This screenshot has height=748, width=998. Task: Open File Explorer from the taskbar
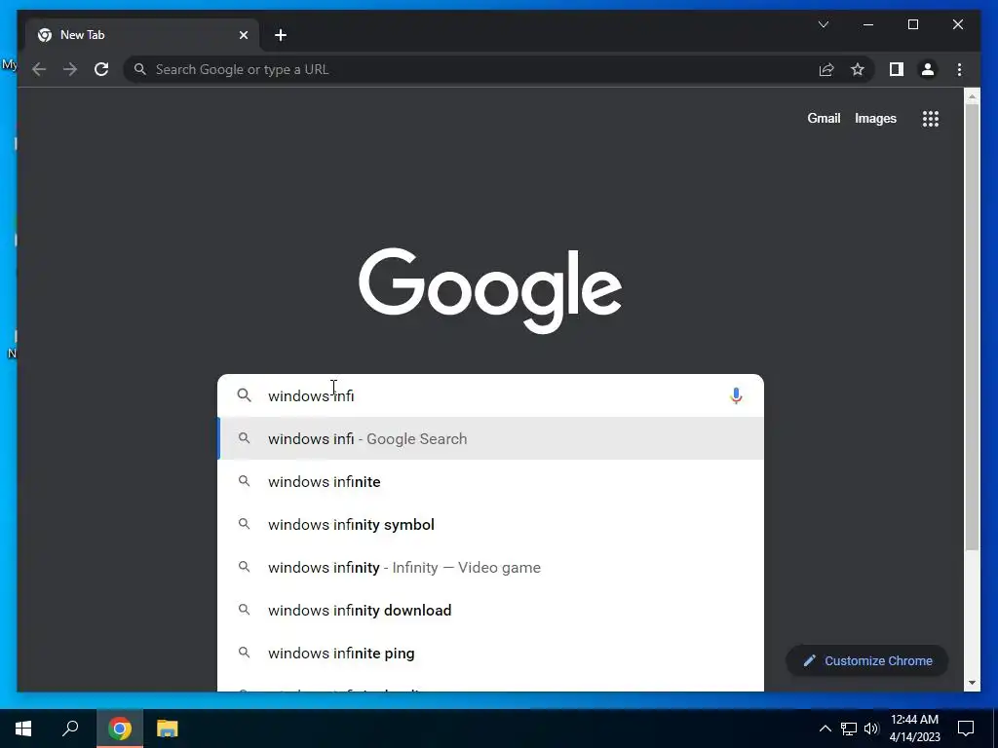[168, 729]
